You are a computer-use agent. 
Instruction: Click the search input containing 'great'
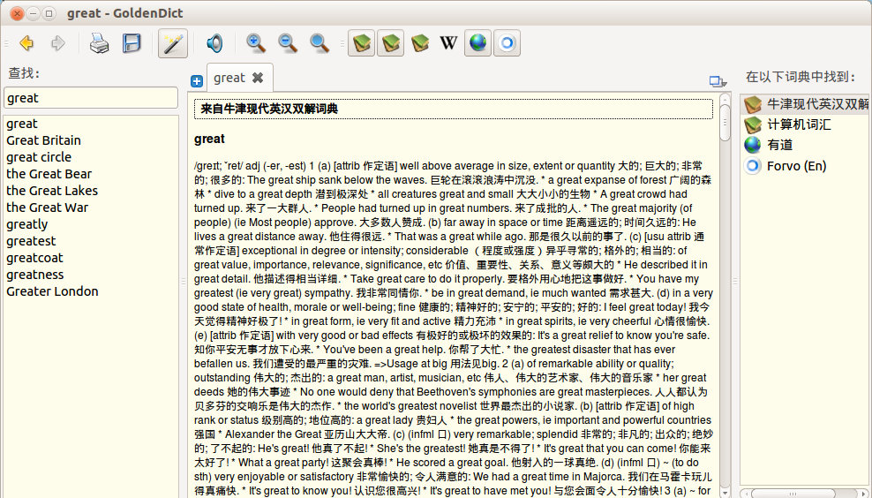[91, 98]
